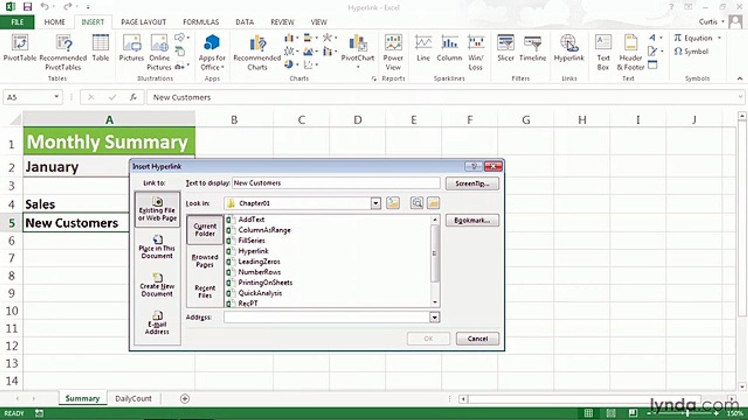This screenshot has width=748, height=420.
Task: Click the Up One Folder icon
Action: 393,203
